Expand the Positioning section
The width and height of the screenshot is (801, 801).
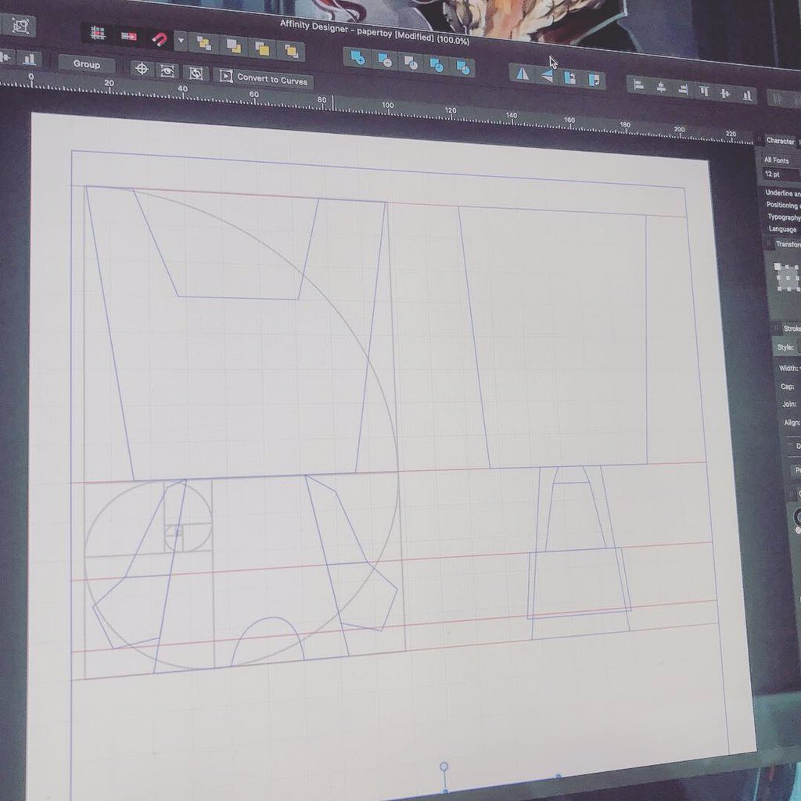(x=784, y=205)
